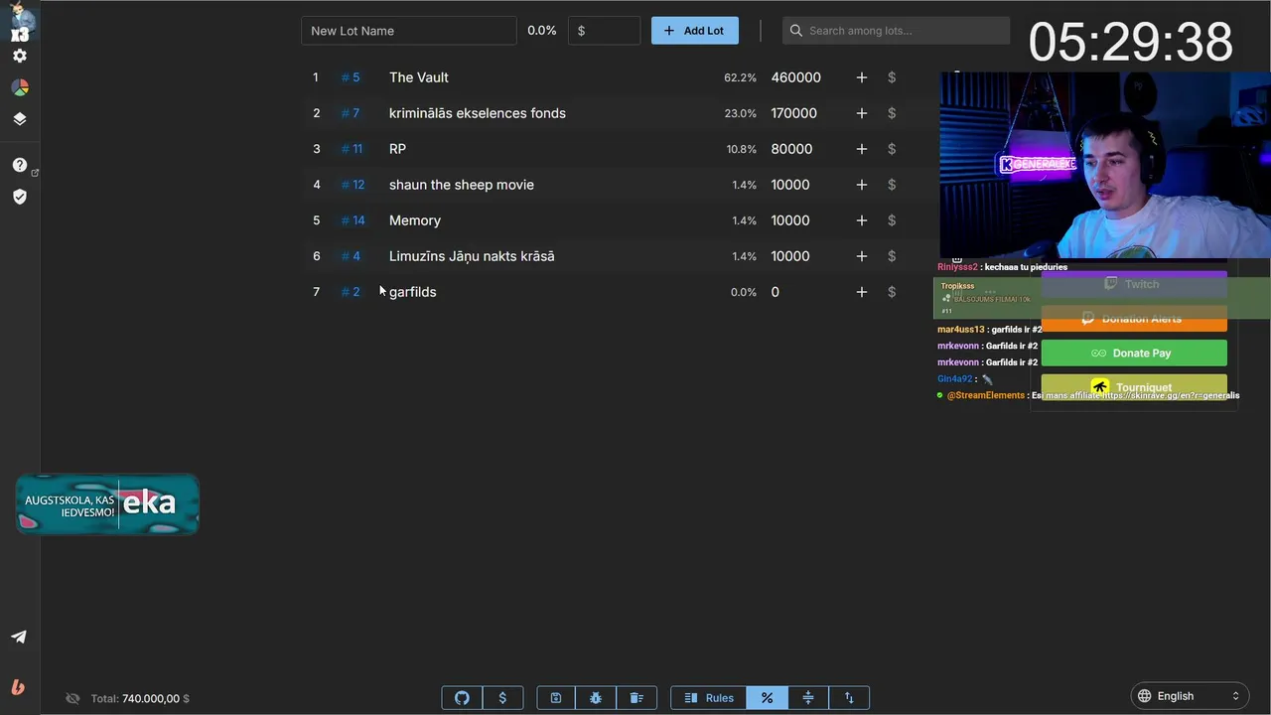The image size is (1271, 715).
Task: Toggle the sort arrows icon
Action: 849,698
